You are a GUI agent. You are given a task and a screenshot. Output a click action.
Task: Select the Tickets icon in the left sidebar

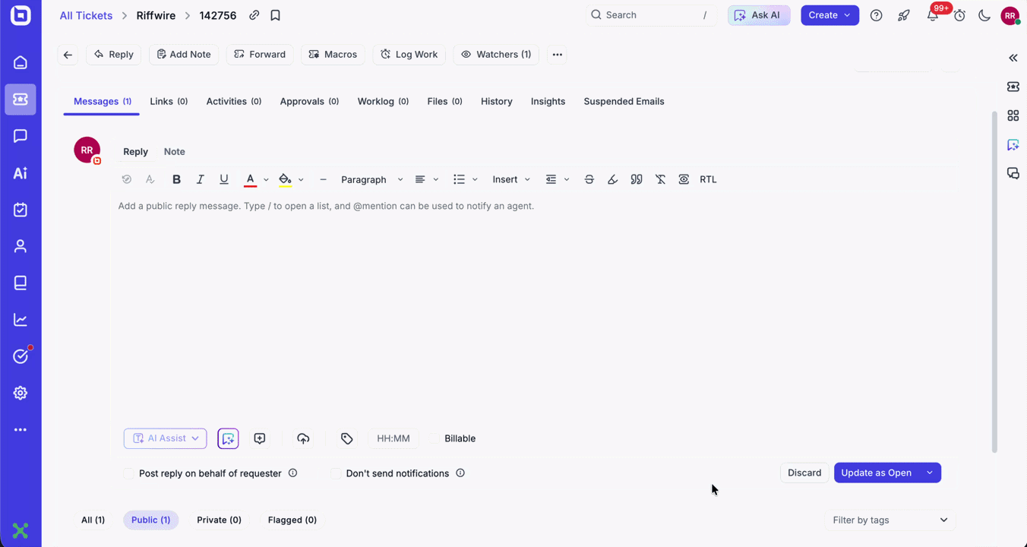click(21, 100)
